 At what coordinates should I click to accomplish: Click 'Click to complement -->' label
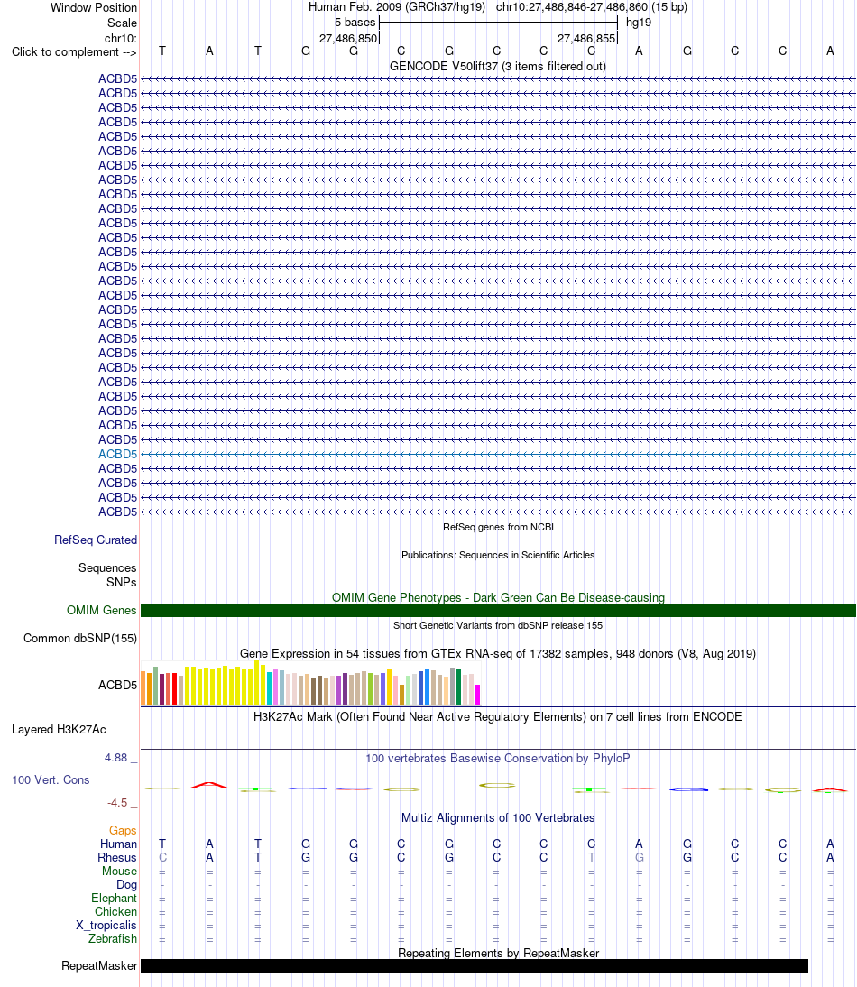(74, 51)
